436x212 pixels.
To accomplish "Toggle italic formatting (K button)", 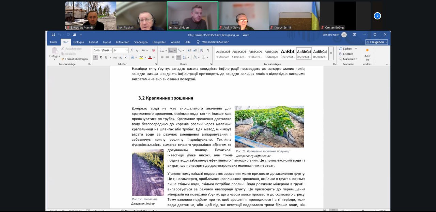I will pos(101,57).
